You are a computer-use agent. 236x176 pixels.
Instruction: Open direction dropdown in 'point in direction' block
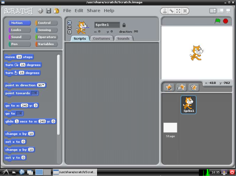43,85
